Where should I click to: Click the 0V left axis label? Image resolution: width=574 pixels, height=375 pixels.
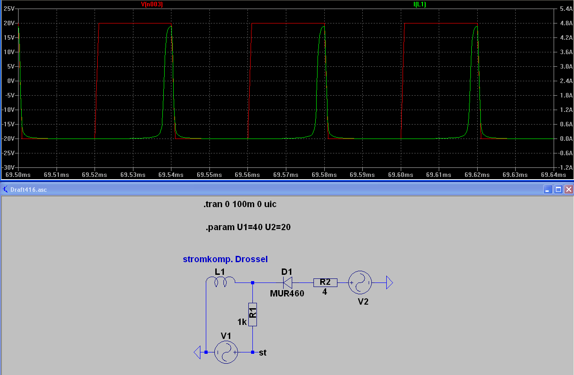[11, 81]
